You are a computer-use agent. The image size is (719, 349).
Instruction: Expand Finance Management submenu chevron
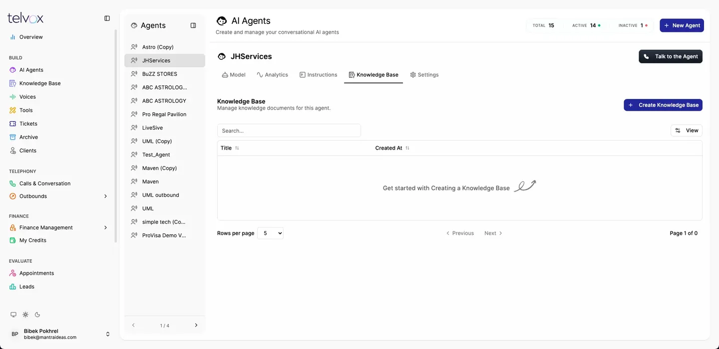point(105,228)
